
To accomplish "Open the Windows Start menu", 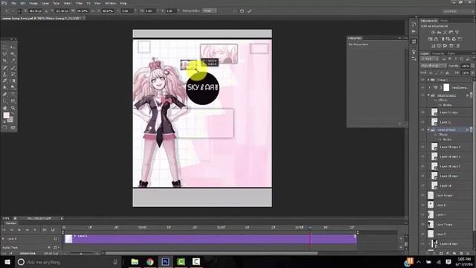I will (7, 261).
